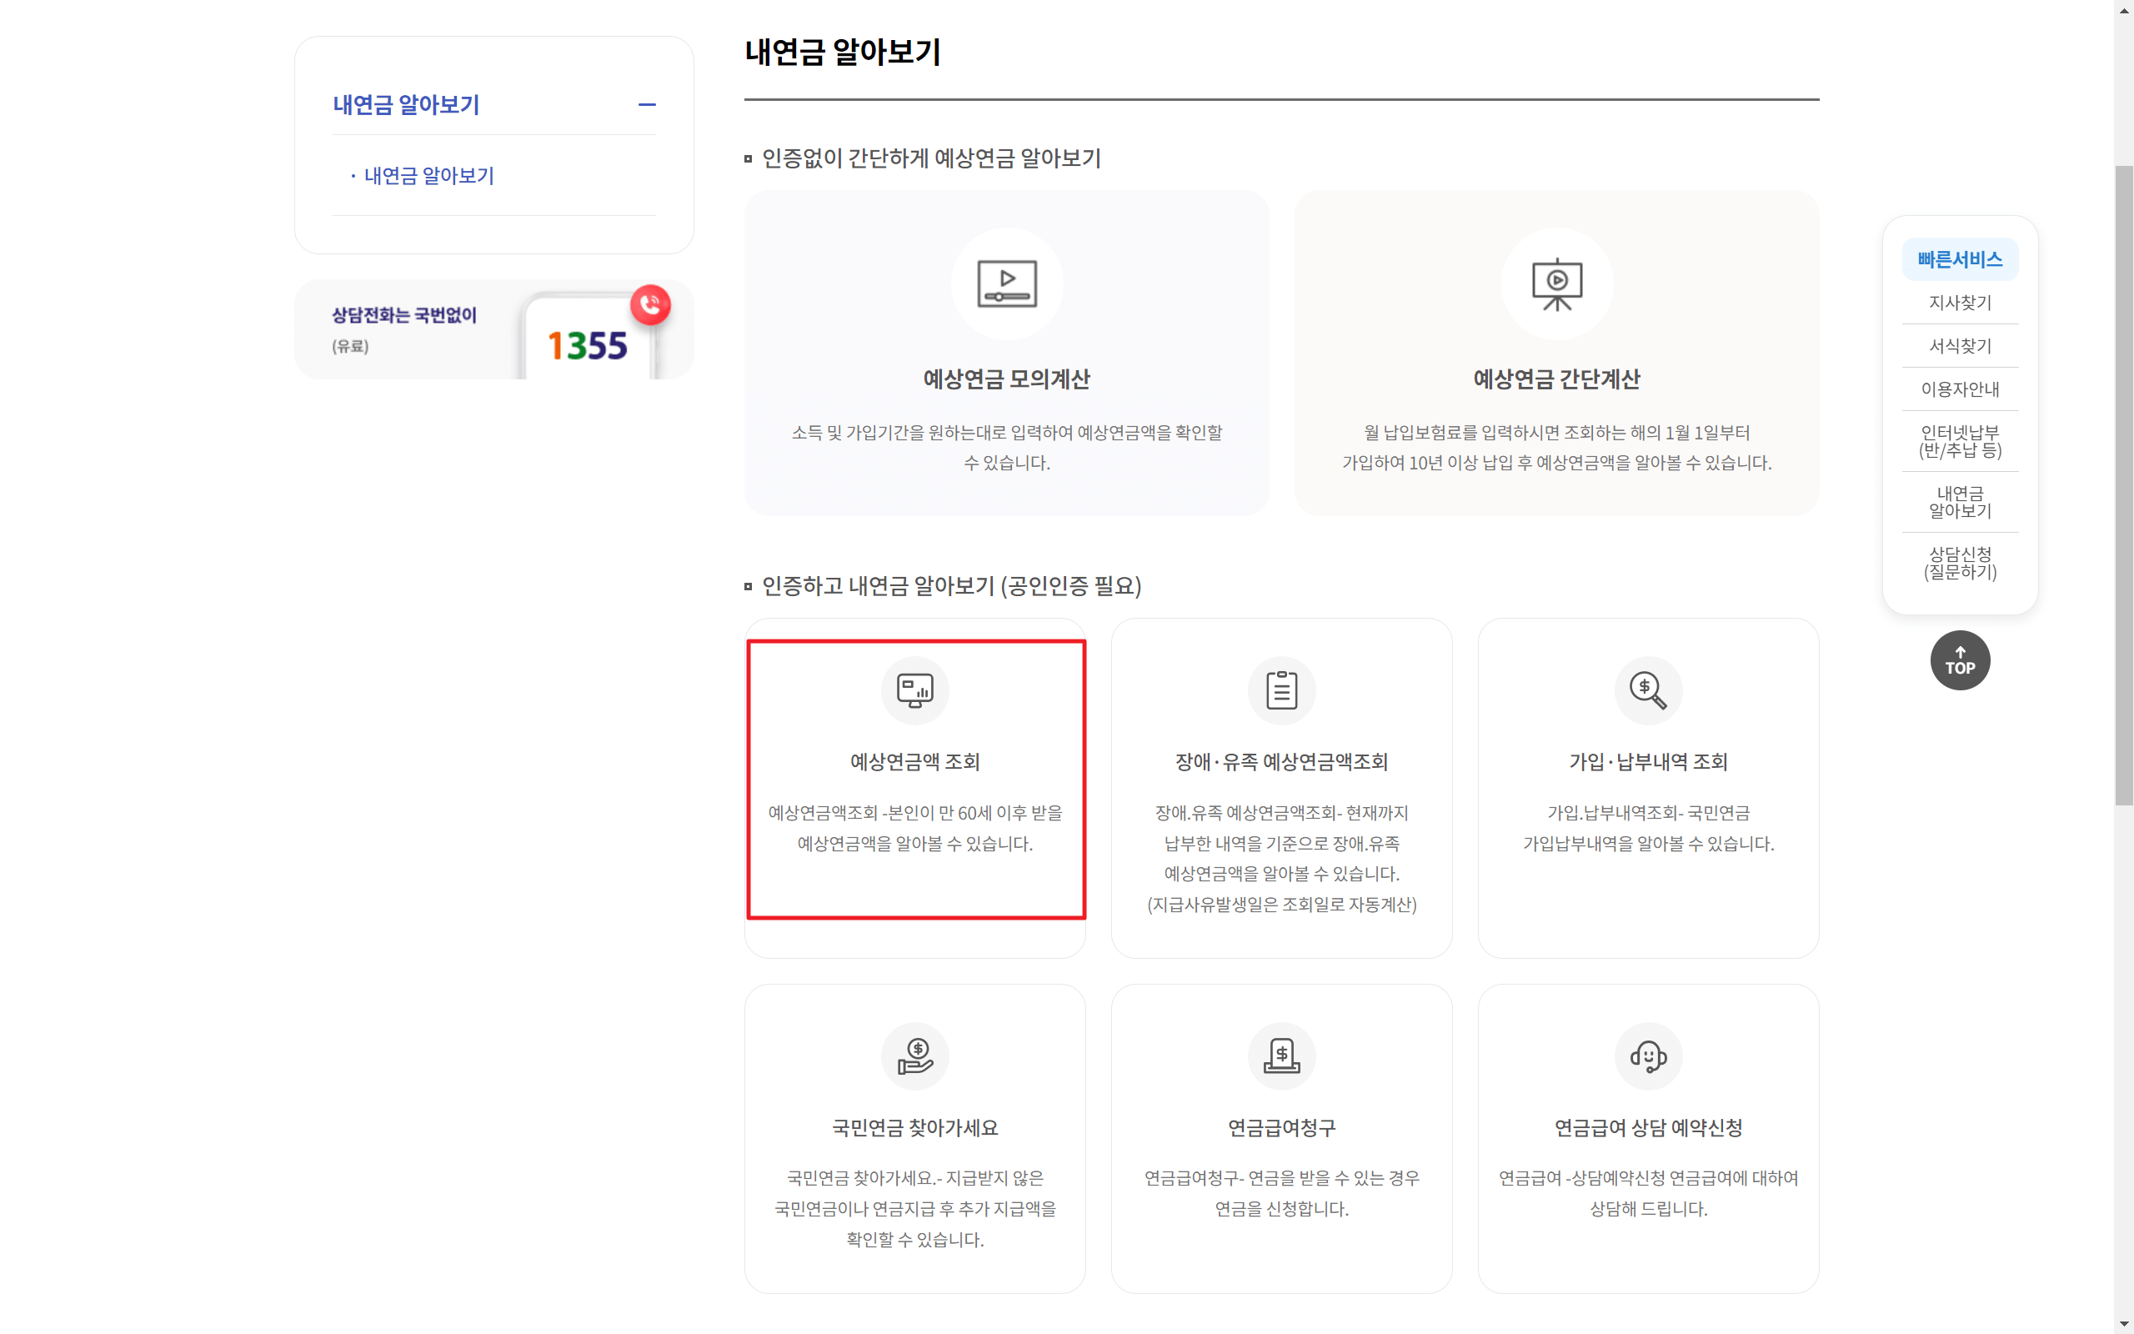The image size is (2134, 1334).
Task: Click the vertical page scrollbar thumb
Action: [2122, 485]
